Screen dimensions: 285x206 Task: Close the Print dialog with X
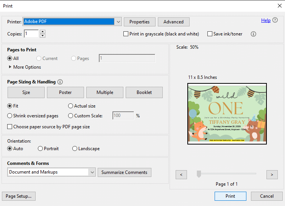click(x=280, y=6)
